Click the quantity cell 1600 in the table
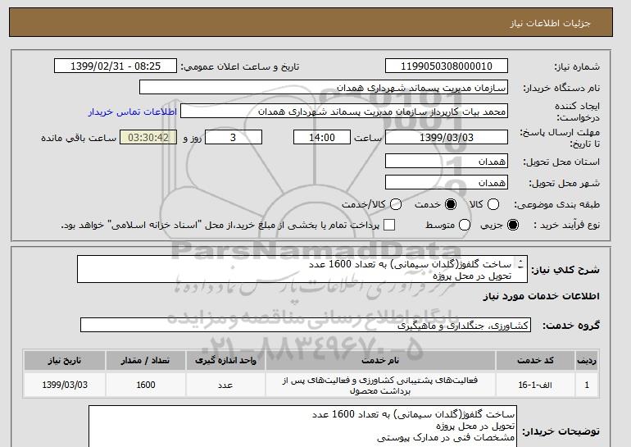The height and width of the screenshot is (447, 631). (x=145, y=385)
